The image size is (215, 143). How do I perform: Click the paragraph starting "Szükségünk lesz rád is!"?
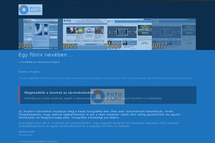pyautogui.click(x=99, y=124)
